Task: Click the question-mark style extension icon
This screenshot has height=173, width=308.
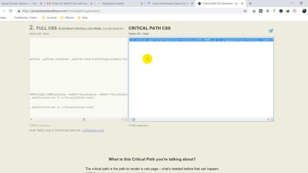Action: pos(274,11)
